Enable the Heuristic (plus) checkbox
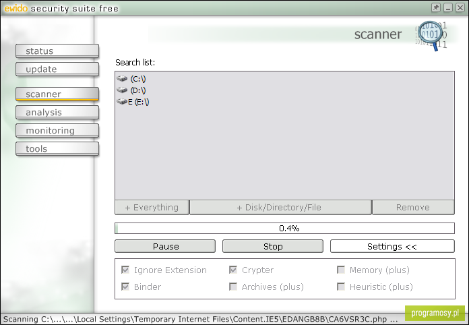This screenshot has height=325, width=469. 341,287
